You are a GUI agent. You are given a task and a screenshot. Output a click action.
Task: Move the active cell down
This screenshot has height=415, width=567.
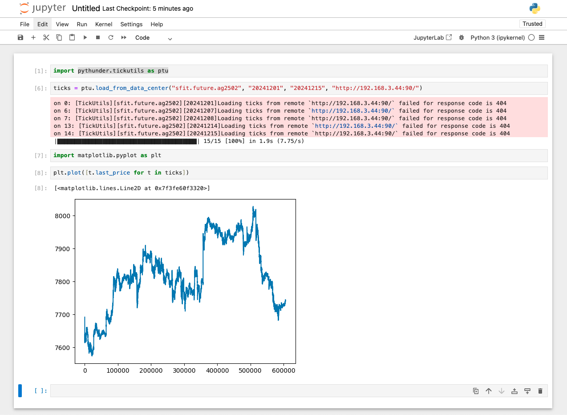[x=502, y=391]
